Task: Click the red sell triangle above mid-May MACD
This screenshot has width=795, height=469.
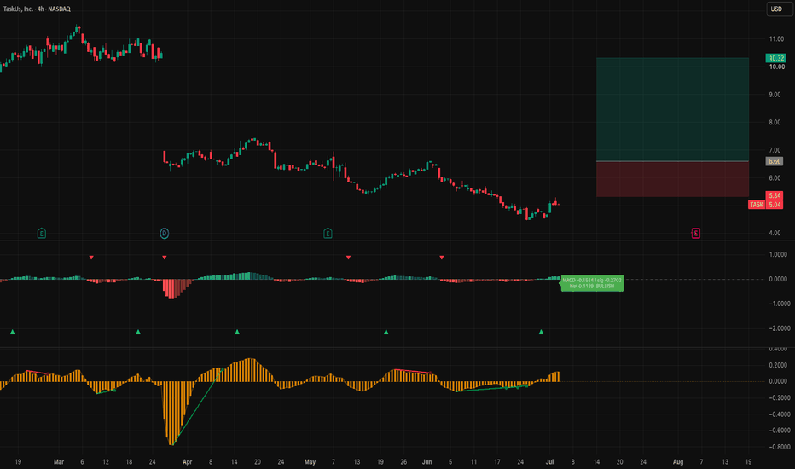Action: (348, 258)
